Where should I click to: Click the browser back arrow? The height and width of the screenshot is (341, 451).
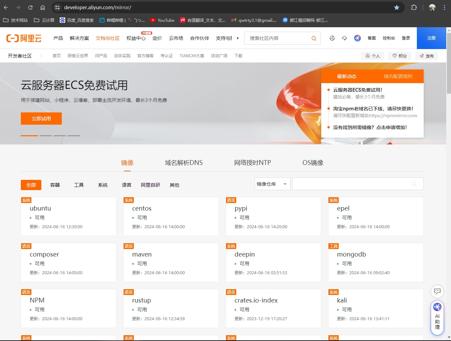(x=6, y=7)
